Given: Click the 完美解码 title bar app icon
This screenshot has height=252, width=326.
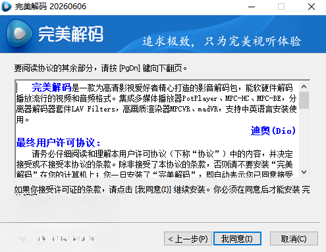Looking at the screenshot, I should coord(7,7).
